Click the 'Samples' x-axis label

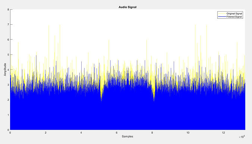(x=127, y=137)
